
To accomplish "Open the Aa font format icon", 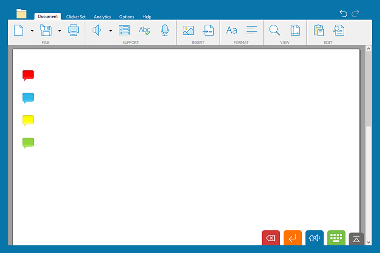I will [231, 30].
